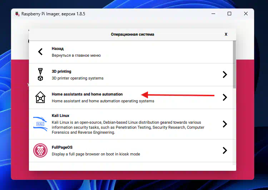Minimize the Raspberry Pi Imager window

point(213,14)
